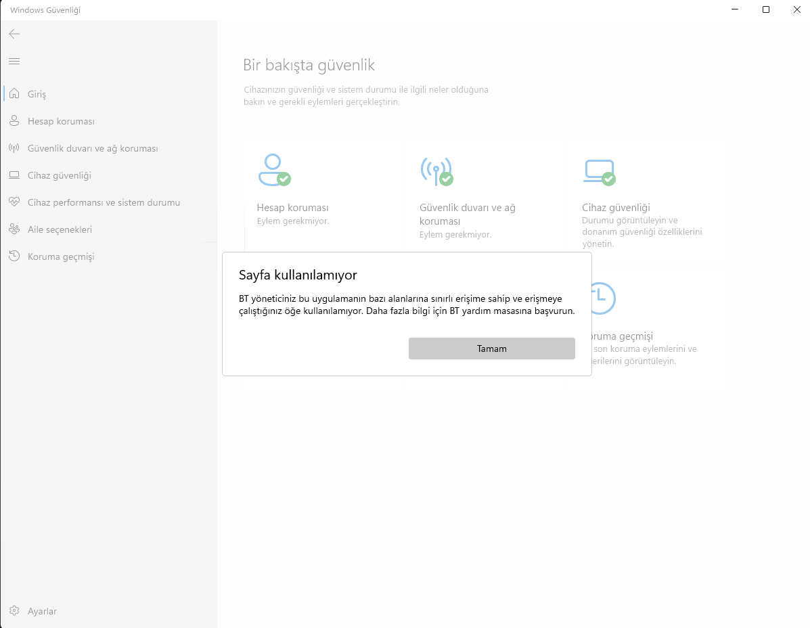Click the Cihaz güvenliği laptop icon in the sidebar
Viewport: 810px width, 628px height.
14,175
